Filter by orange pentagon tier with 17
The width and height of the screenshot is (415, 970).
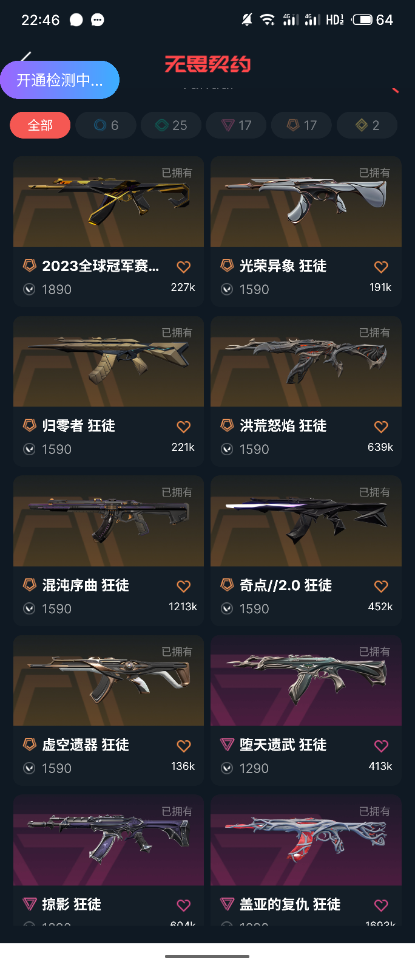302,125
